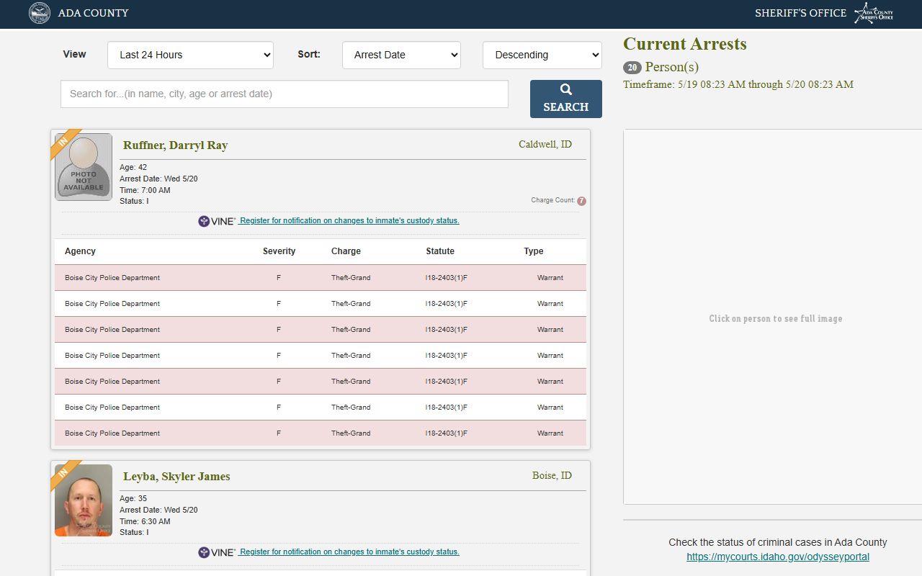
Task: Click the VINE logo in Ruffner's card
Action: (217, 221)
